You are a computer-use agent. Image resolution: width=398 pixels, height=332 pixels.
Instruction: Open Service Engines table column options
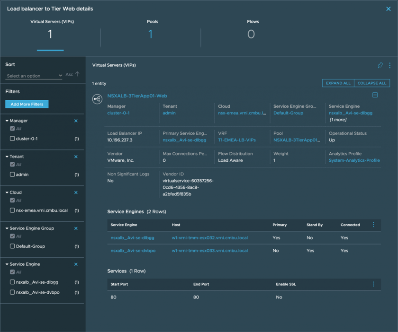pyautogui.click(x=373, y=225)
